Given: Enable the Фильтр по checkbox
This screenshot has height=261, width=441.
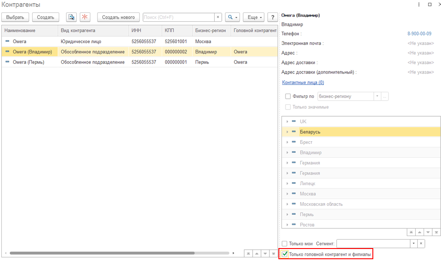Looking at the screenshot, I should coord(288,96).
